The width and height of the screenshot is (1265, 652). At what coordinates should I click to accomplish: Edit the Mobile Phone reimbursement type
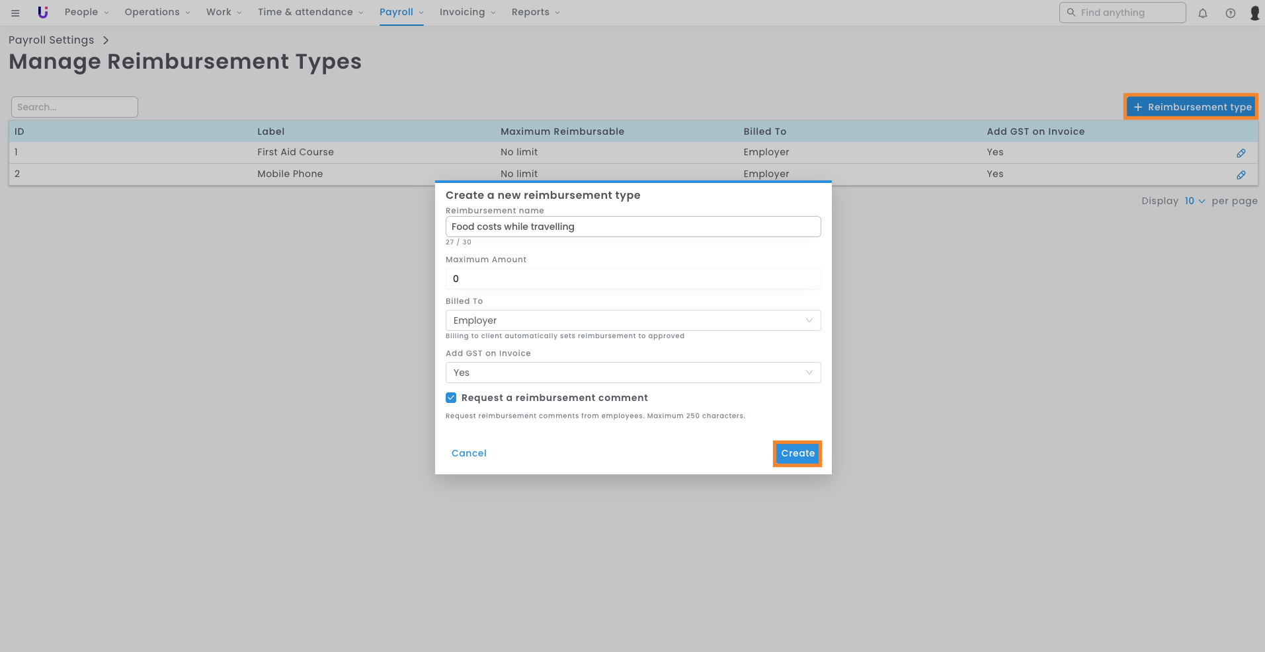(1241, 175)
